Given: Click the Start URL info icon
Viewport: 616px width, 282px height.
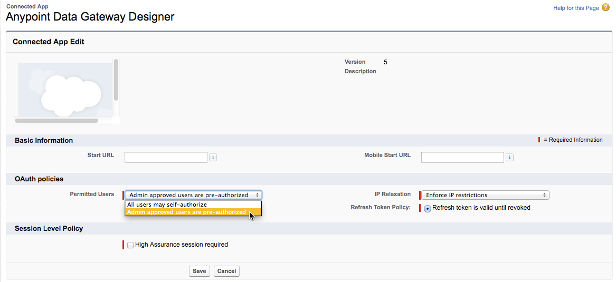Looking at the screenshot, I should pos(213,157).
